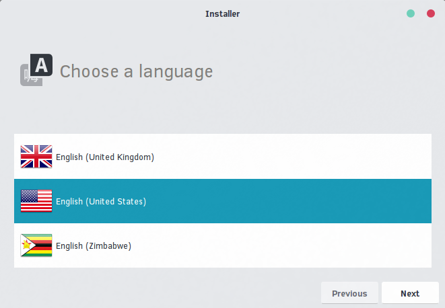Select English (United States) language text
Viewport: 445px width, 308px height.
(x=101, y=201)
